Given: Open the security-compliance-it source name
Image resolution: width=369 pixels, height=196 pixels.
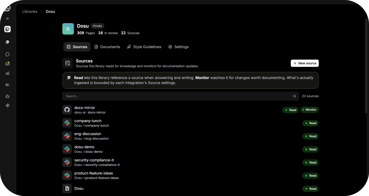Looking at the screenshot, I should coord(94,160).
